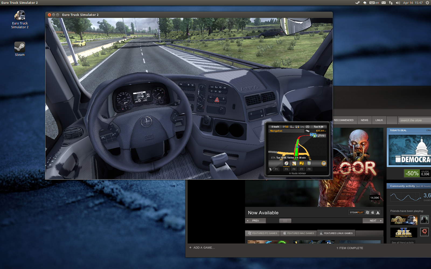Click the ADD A GAME... link
431x269 pixels.
pyautogui.click(x=202, y=247)
